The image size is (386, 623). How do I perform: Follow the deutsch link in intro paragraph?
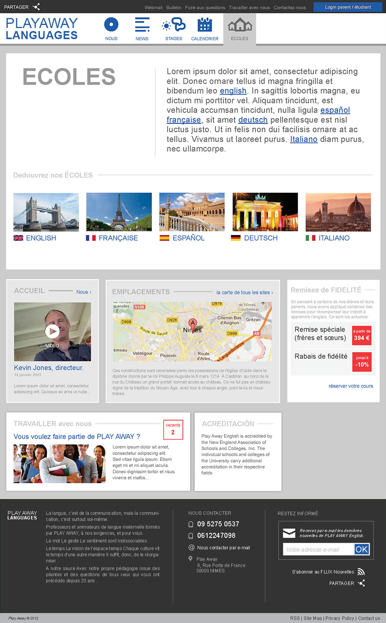(x=253, y=120)
